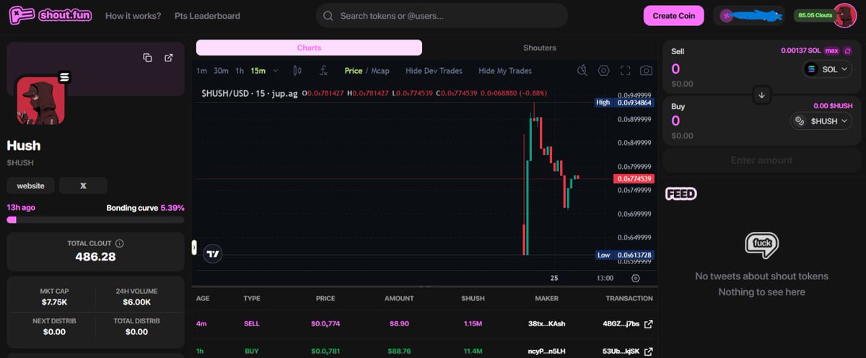Viewport: 866px width, 358px height.
Task: Click the $88.76 amount in BUY row
Action: (x=399, y=352)
